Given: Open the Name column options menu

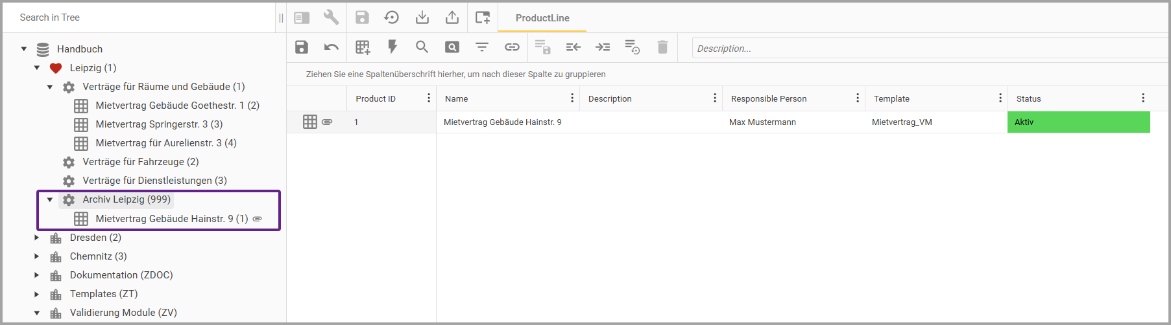Looking at the screenshot, I should [x=572, y=98].
